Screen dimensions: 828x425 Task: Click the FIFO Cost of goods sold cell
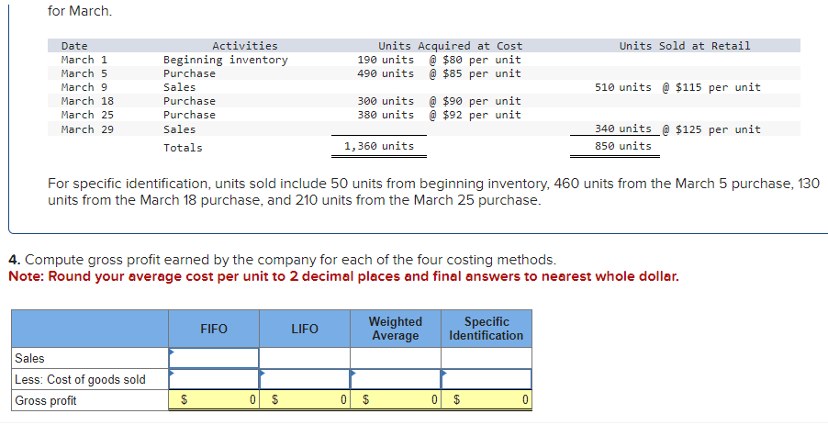click(214, 379)
